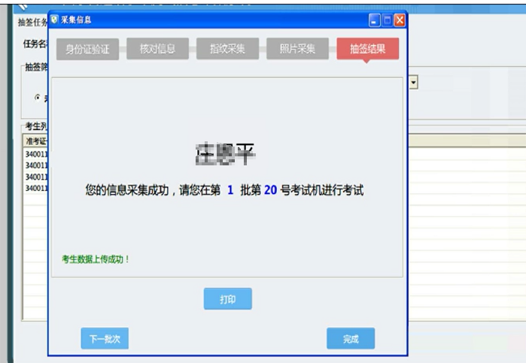
Task: Select the fourth 340011 row in background list
Action: pyautogui.click(x=35, y=188)
